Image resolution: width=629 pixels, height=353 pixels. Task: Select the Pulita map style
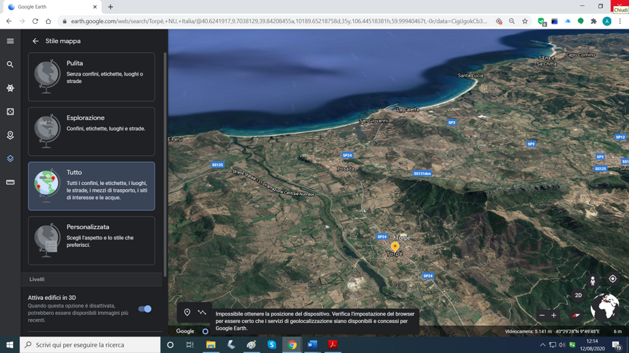point(91,77)
